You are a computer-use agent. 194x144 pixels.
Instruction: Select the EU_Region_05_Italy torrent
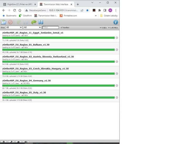click(x=60, y=96)
